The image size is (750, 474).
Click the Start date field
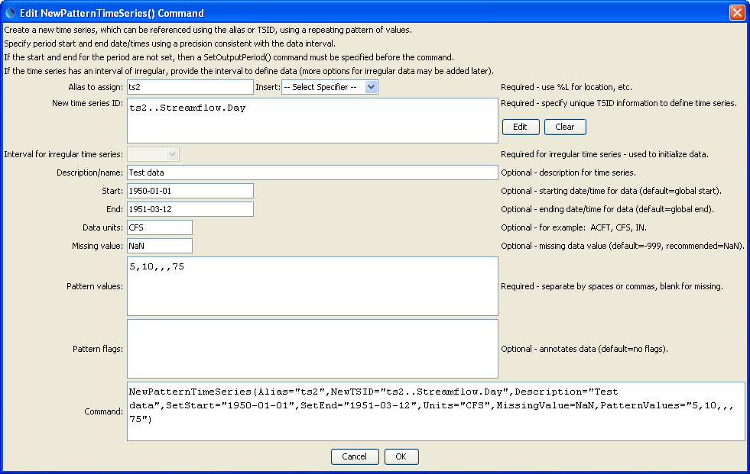click(190, 191)
